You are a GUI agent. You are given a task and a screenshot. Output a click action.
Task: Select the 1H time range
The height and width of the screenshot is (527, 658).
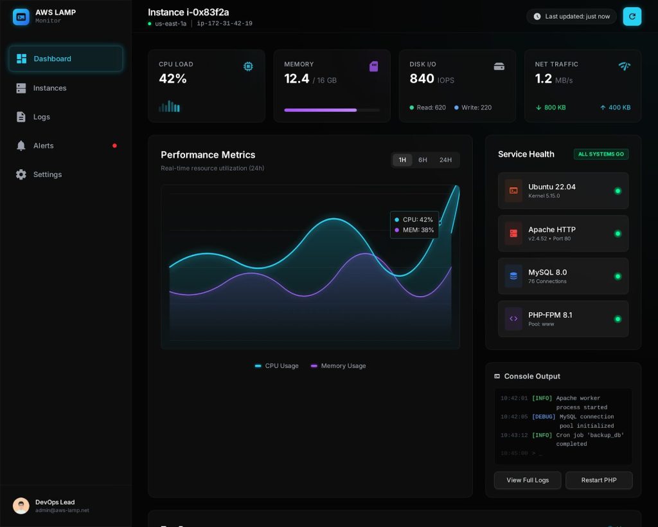[x=402, y=160]
